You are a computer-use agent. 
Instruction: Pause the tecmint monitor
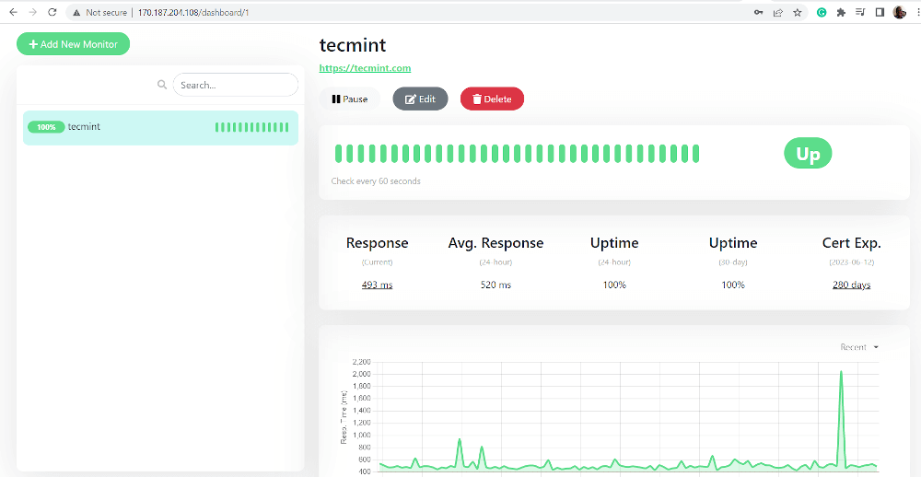click(x=349, y=99)
